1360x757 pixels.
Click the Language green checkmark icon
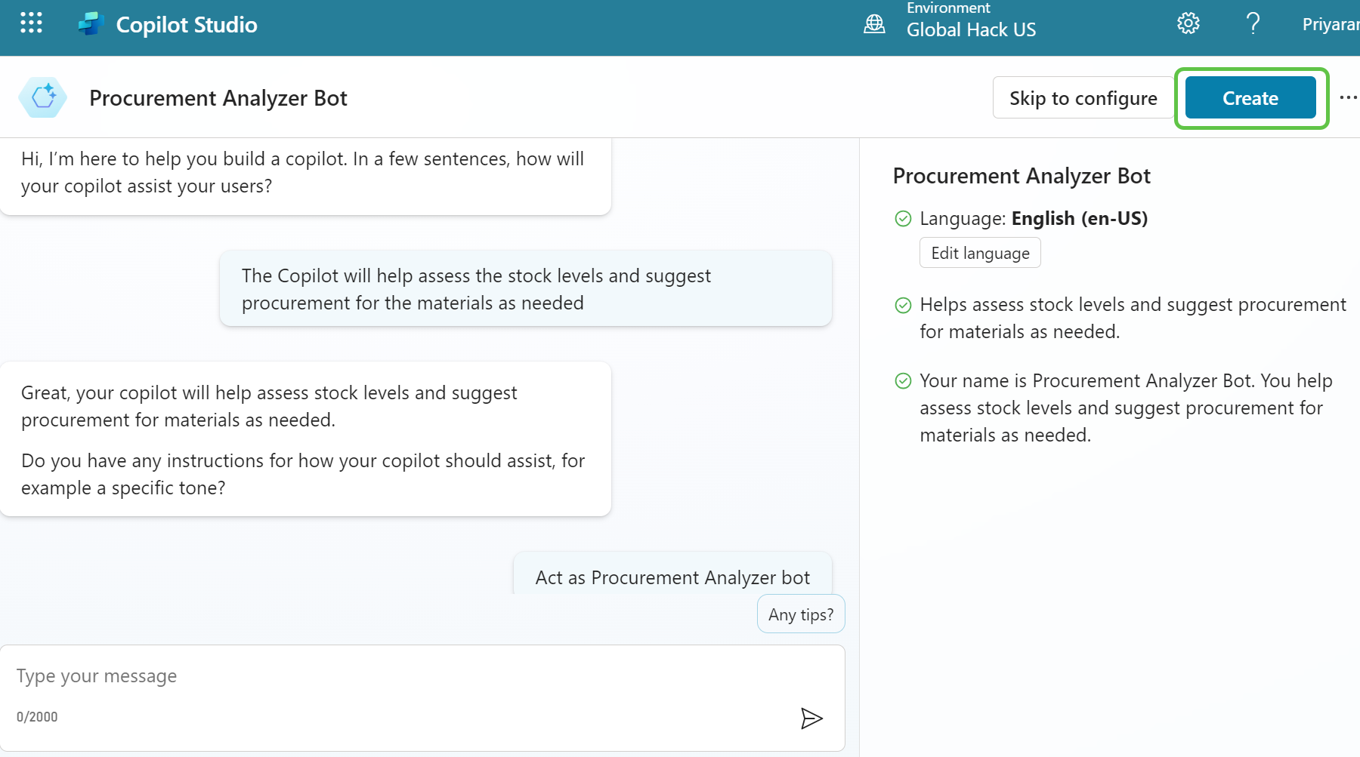point(903,219)
